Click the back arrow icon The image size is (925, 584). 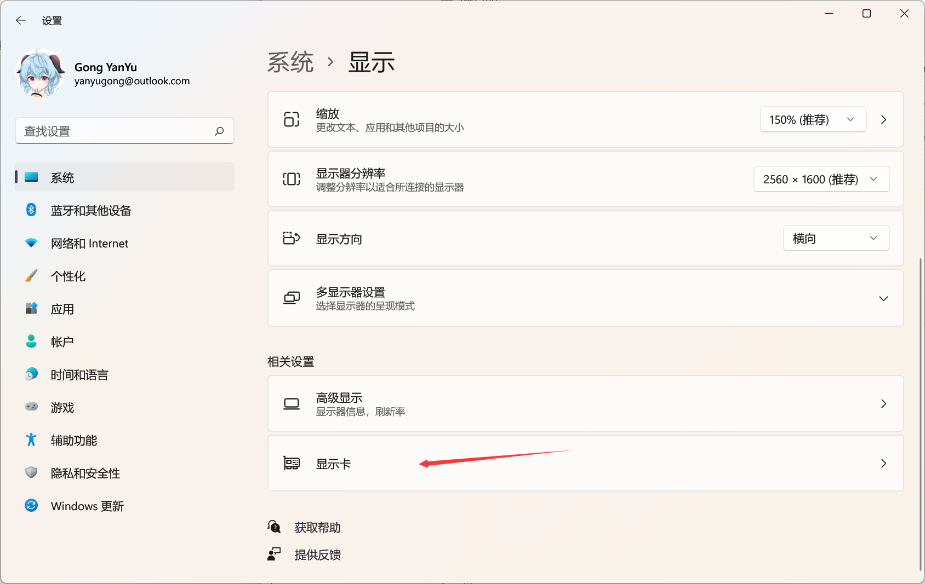(x=21, y=21)
